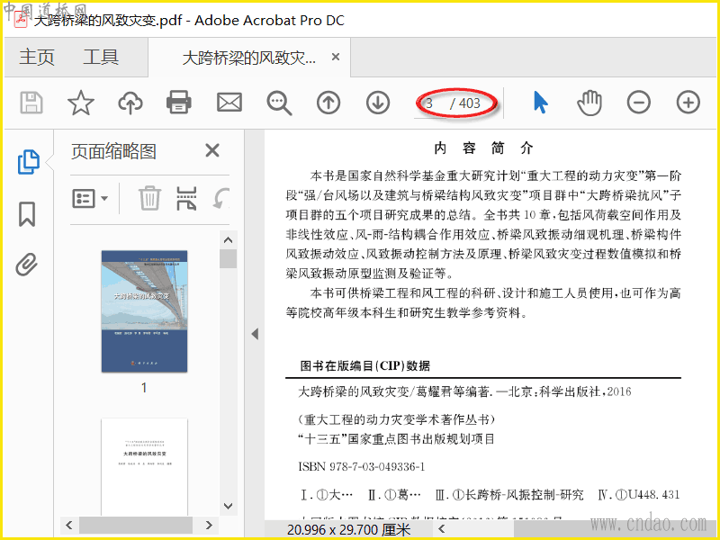720x540 pixels.
Task: Click the Save file icon
Action: (x=31, y=103)
